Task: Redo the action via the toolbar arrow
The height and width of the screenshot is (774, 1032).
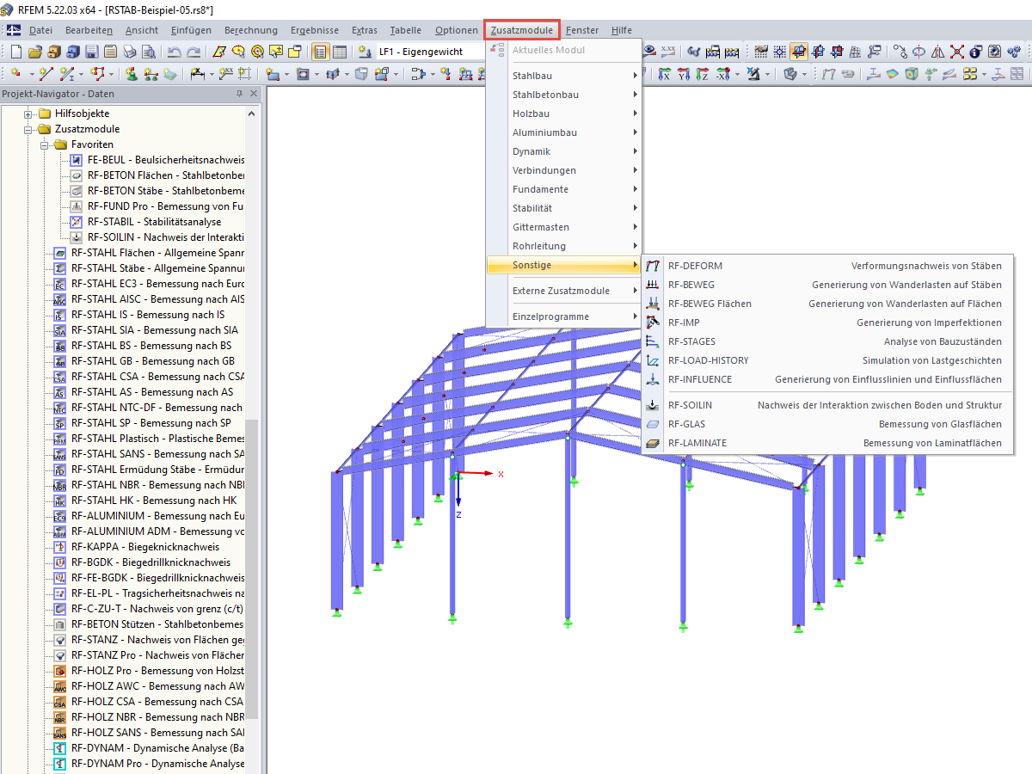Action: [193, 52]
